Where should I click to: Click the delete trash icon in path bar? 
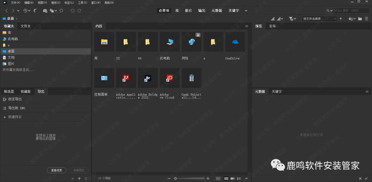366,19
